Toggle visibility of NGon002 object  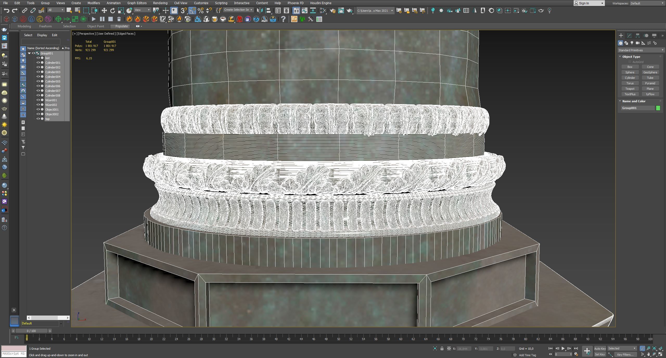[38, 105]
